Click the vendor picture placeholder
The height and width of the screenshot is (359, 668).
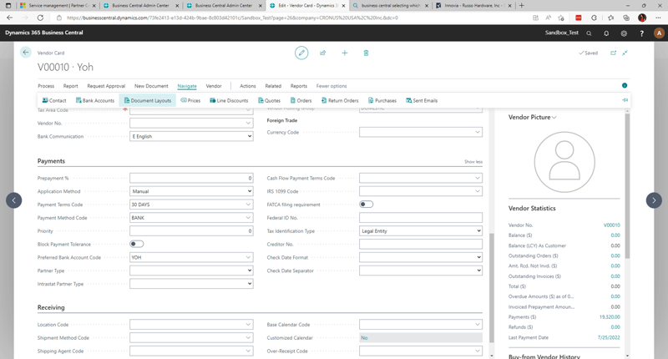564,162
